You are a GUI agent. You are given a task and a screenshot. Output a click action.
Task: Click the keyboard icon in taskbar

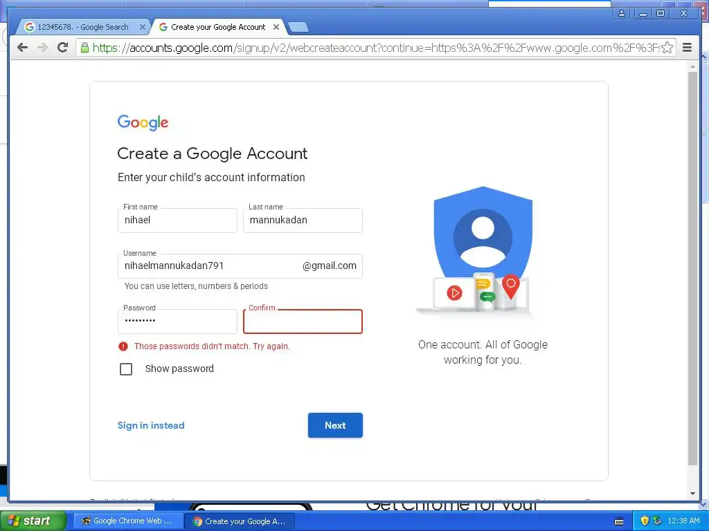click(x=620, y=521)
